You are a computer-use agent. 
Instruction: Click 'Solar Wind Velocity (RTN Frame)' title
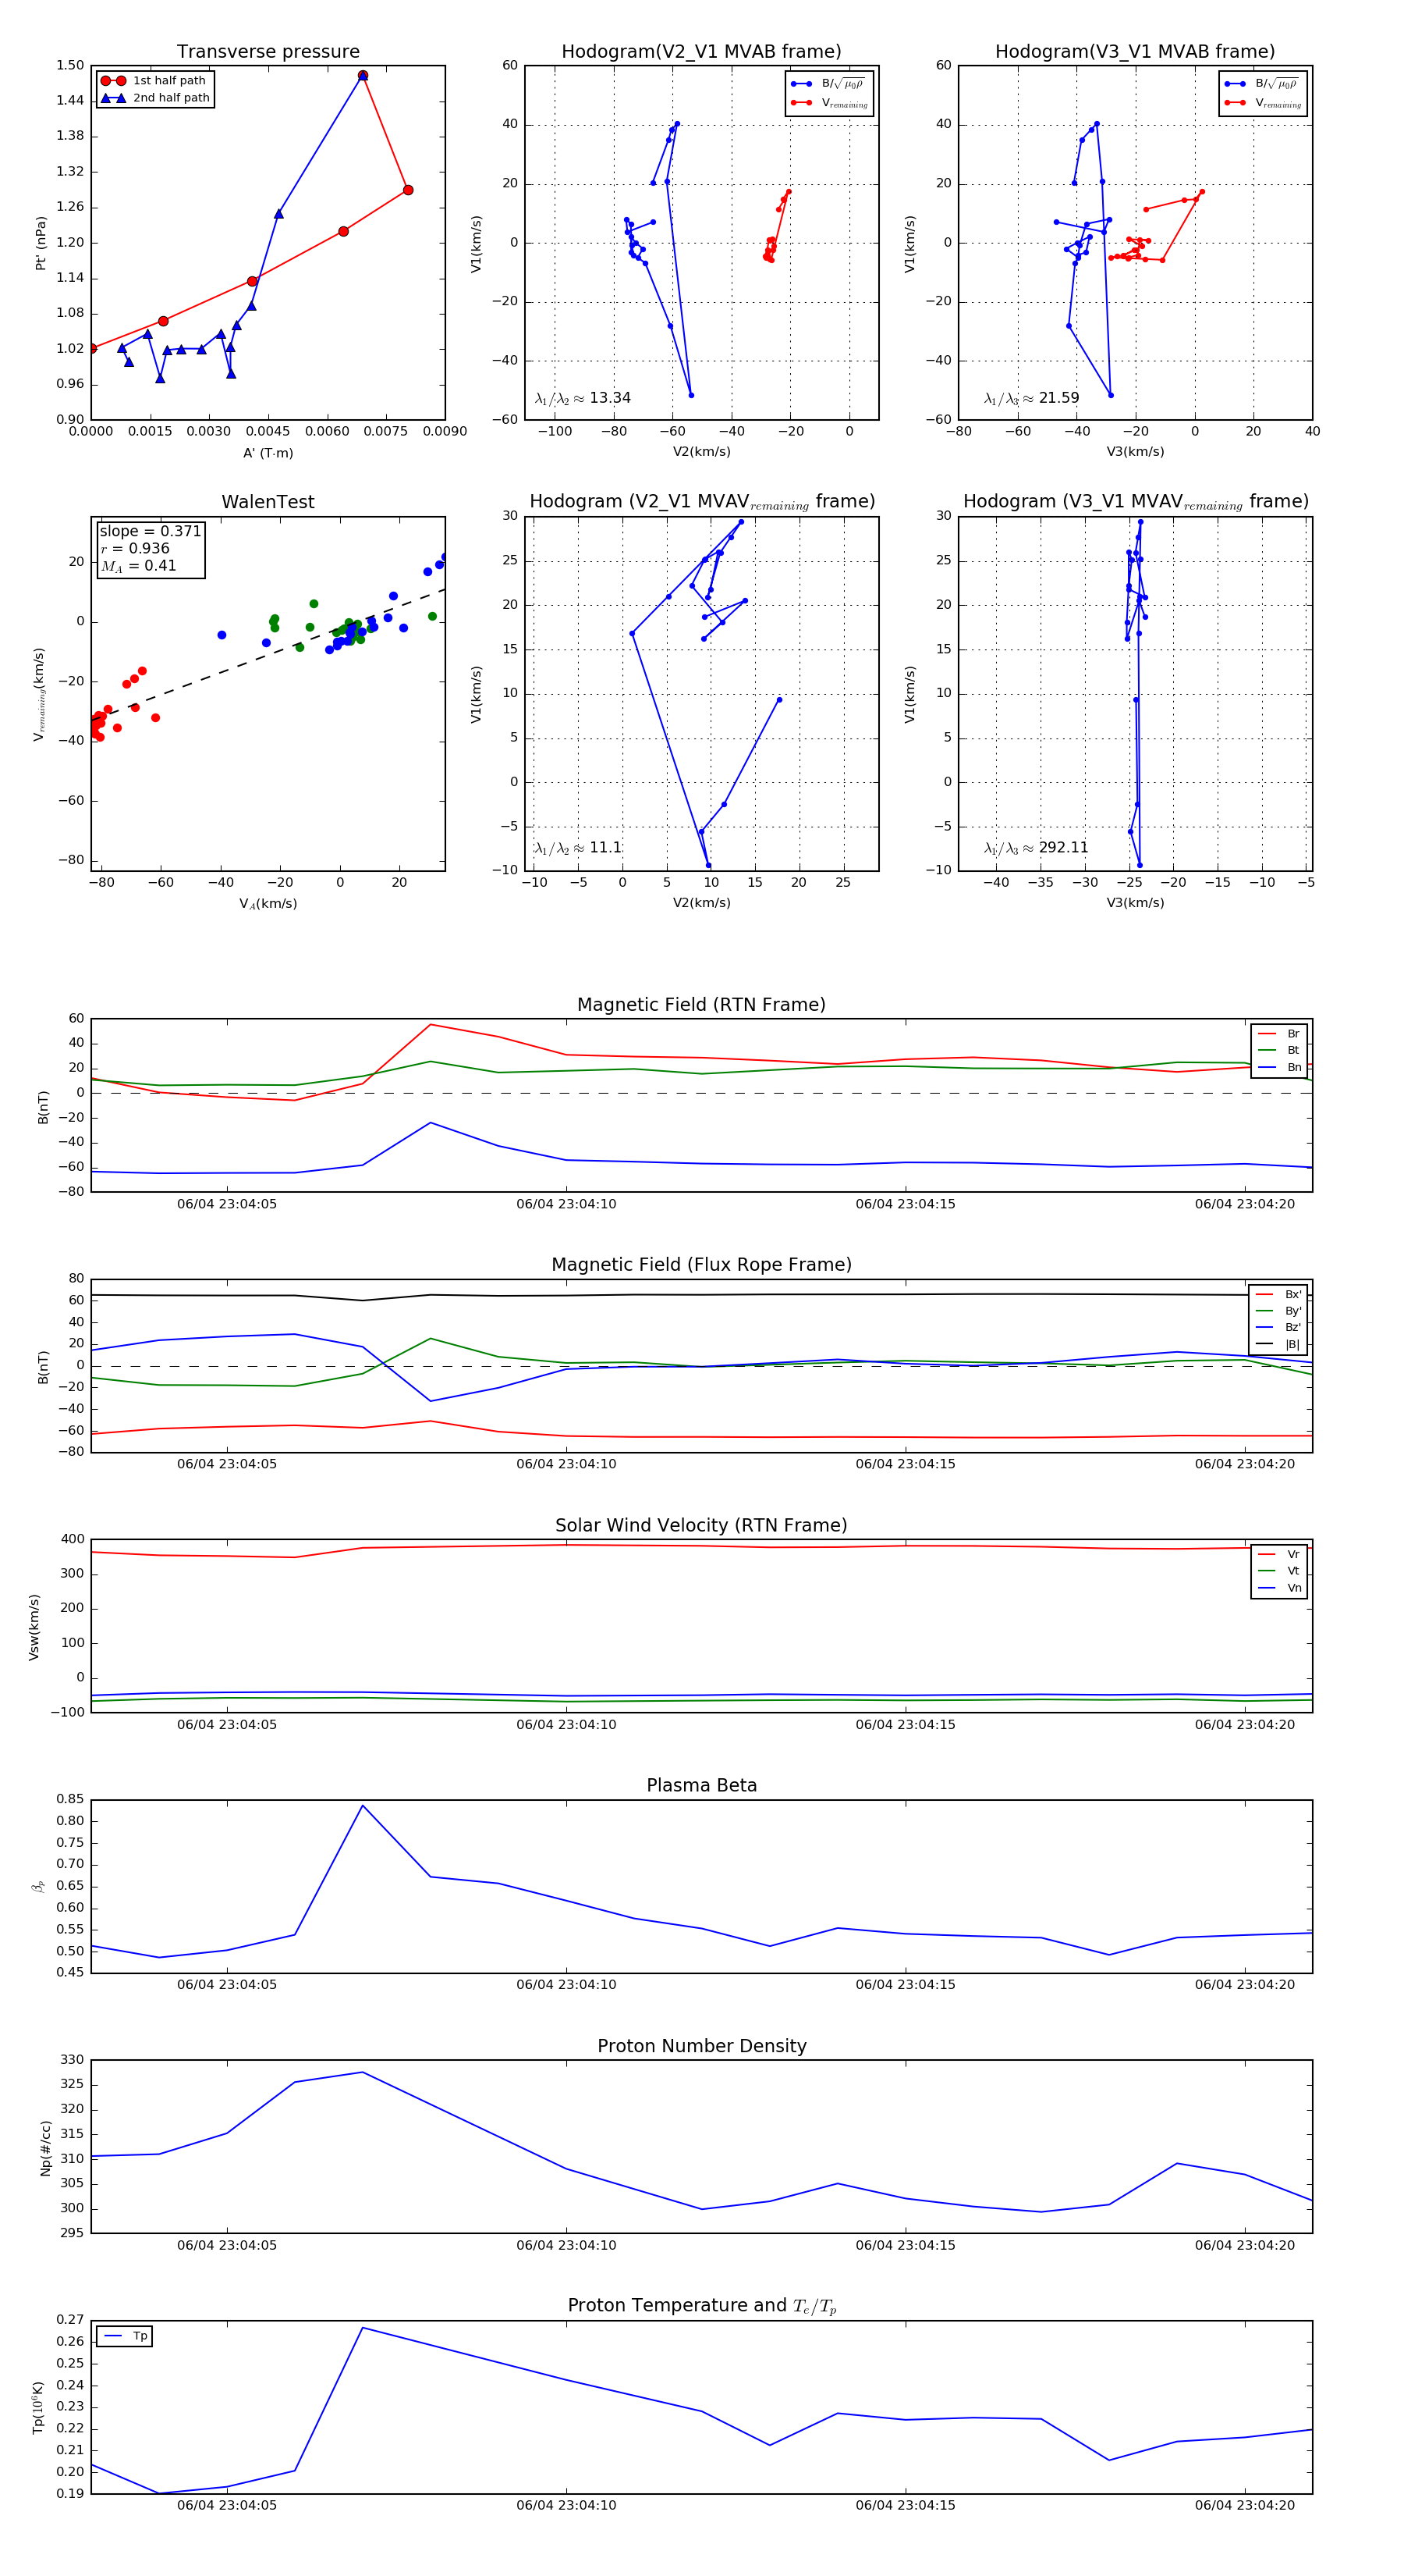click(701, 1525)
